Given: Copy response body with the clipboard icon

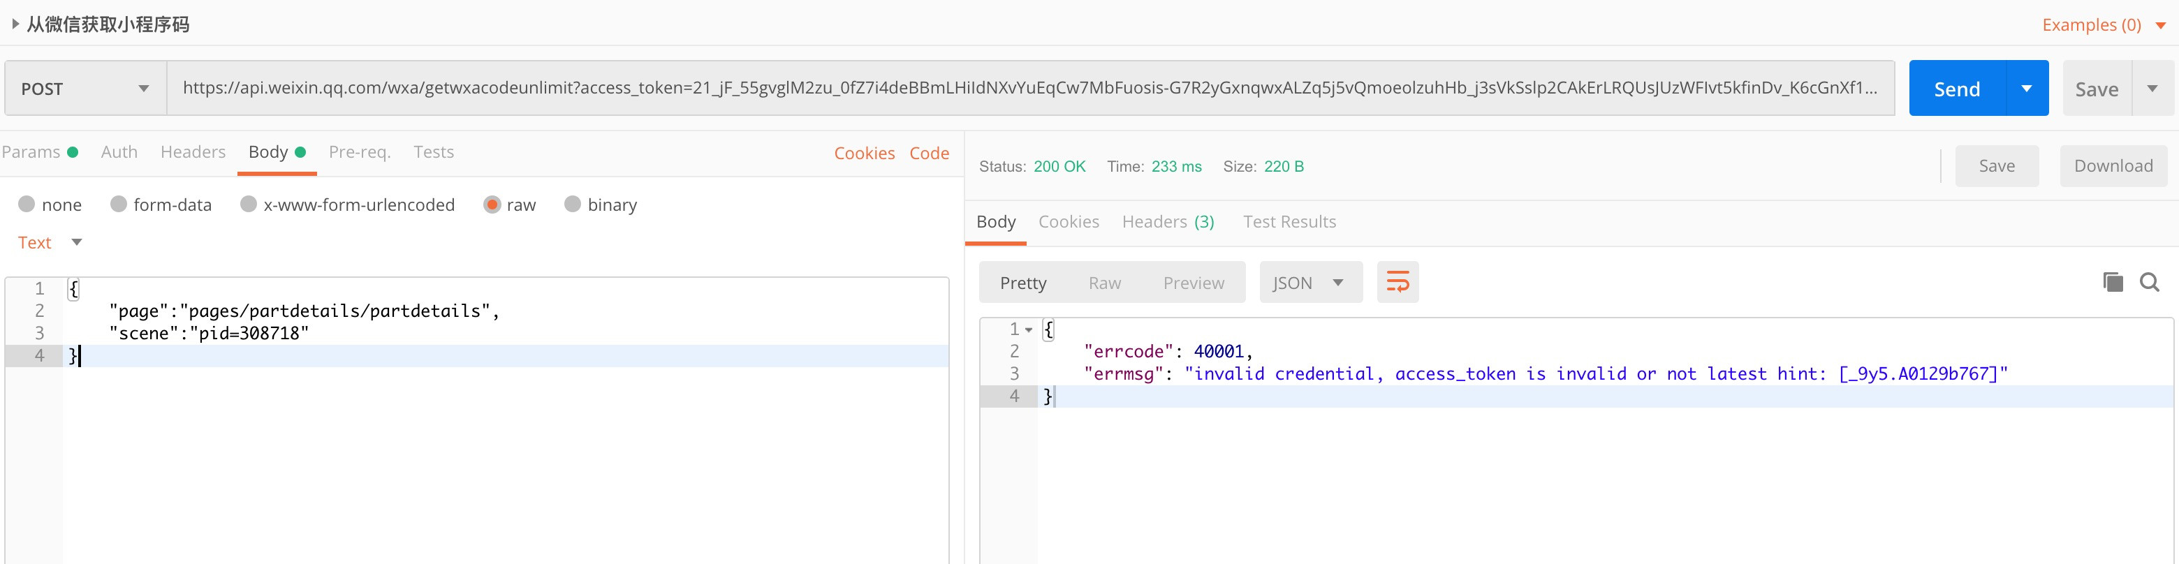Looking at the screenshot, I should point(2112,283).
